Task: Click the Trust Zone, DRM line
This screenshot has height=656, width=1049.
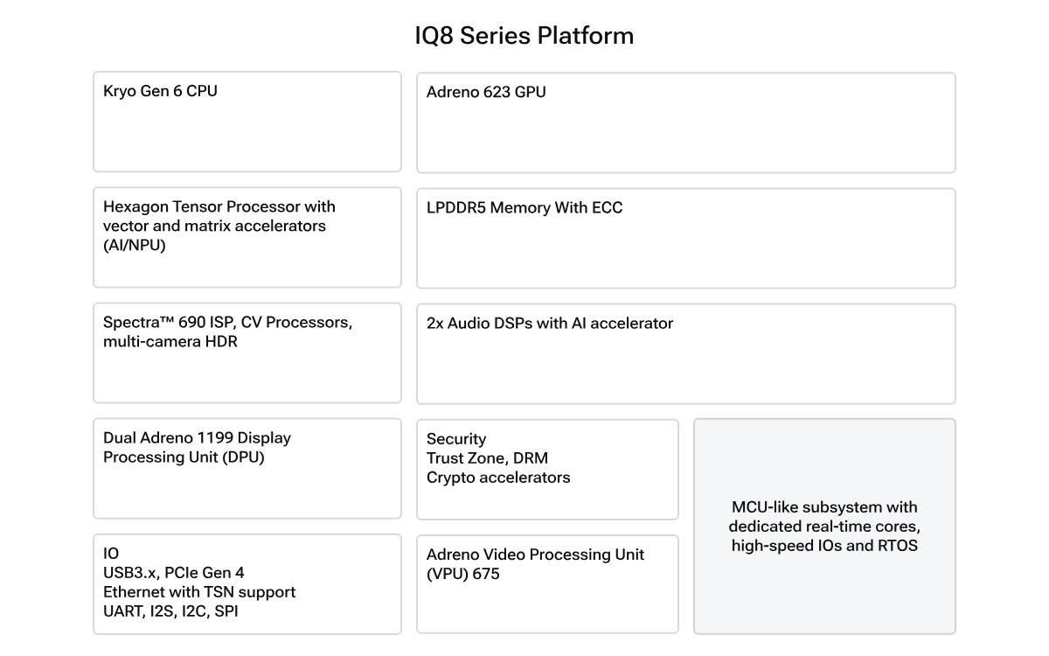Action: tap(487, 458)
